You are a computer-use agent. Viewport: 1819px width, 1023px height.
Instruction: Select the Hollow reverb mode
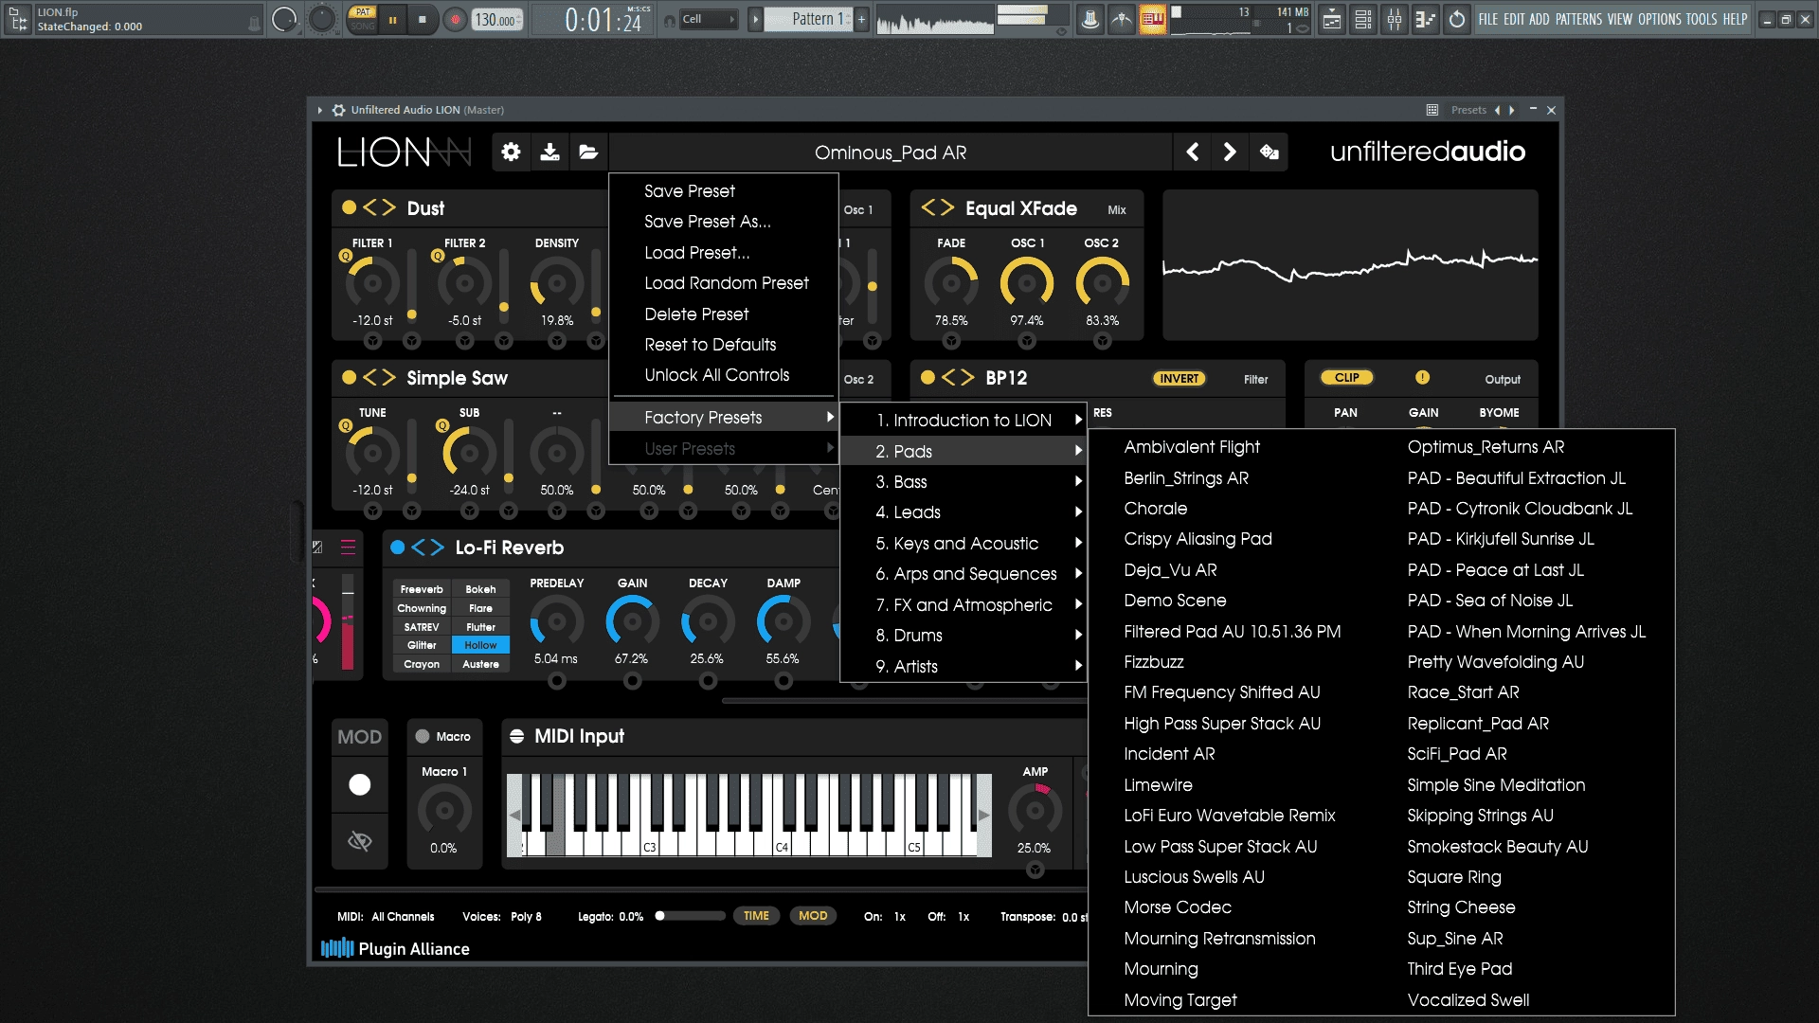480,645
